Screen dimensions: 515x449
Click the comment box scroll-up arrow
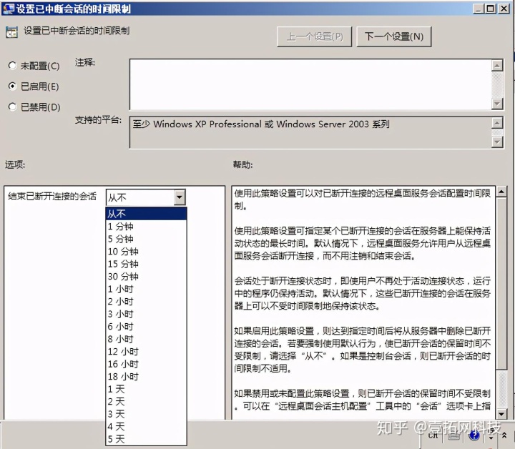click(x=497, y=65)
